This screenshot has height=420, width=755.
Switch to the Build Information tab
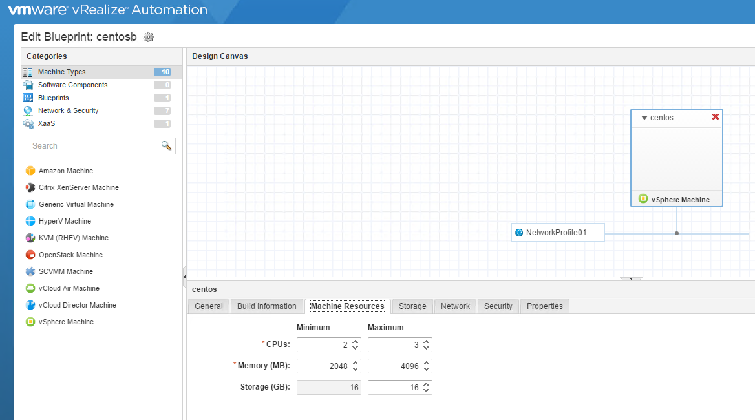click(267, 306)
